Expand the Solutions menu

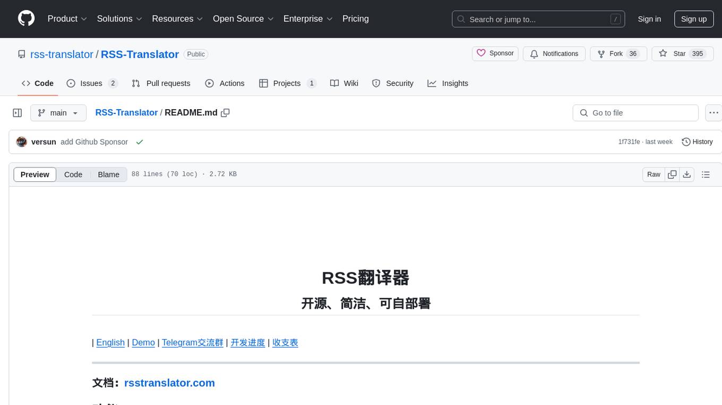click(x=119, y=19)
